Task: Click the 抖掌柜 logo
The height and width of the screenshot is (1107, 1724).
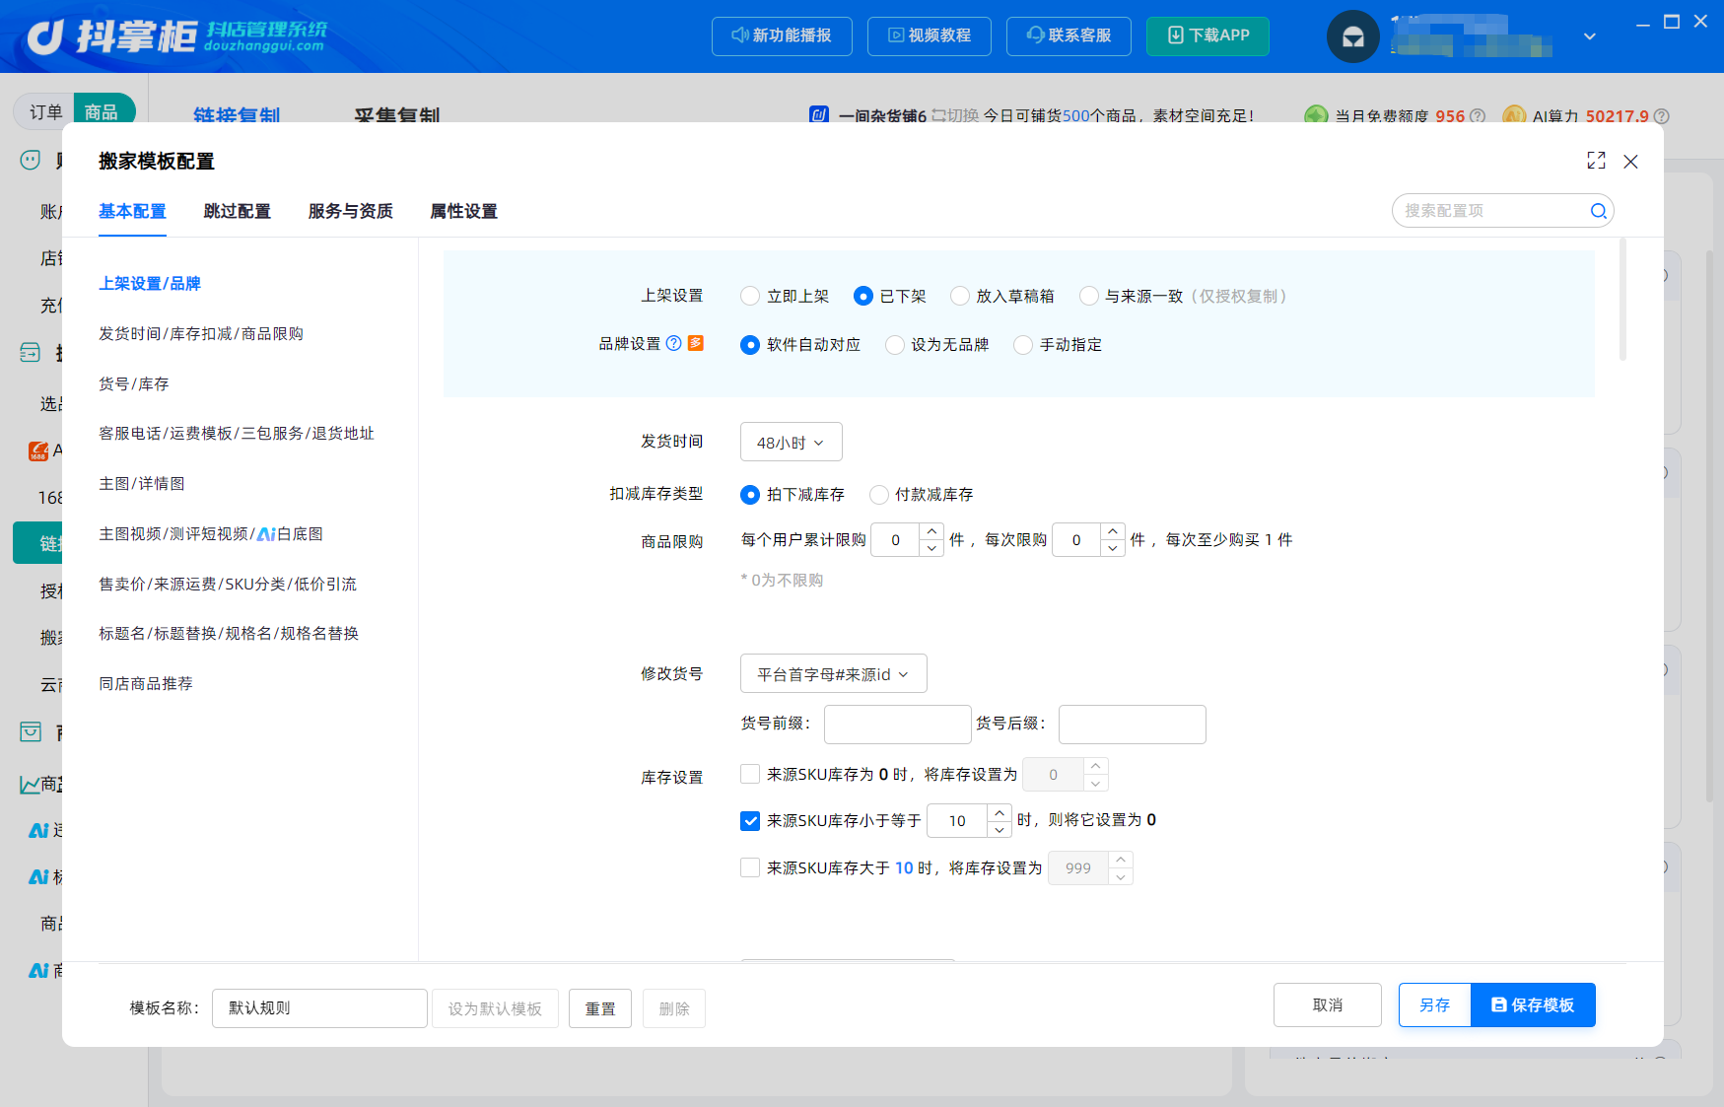Action: pos(177,36)
